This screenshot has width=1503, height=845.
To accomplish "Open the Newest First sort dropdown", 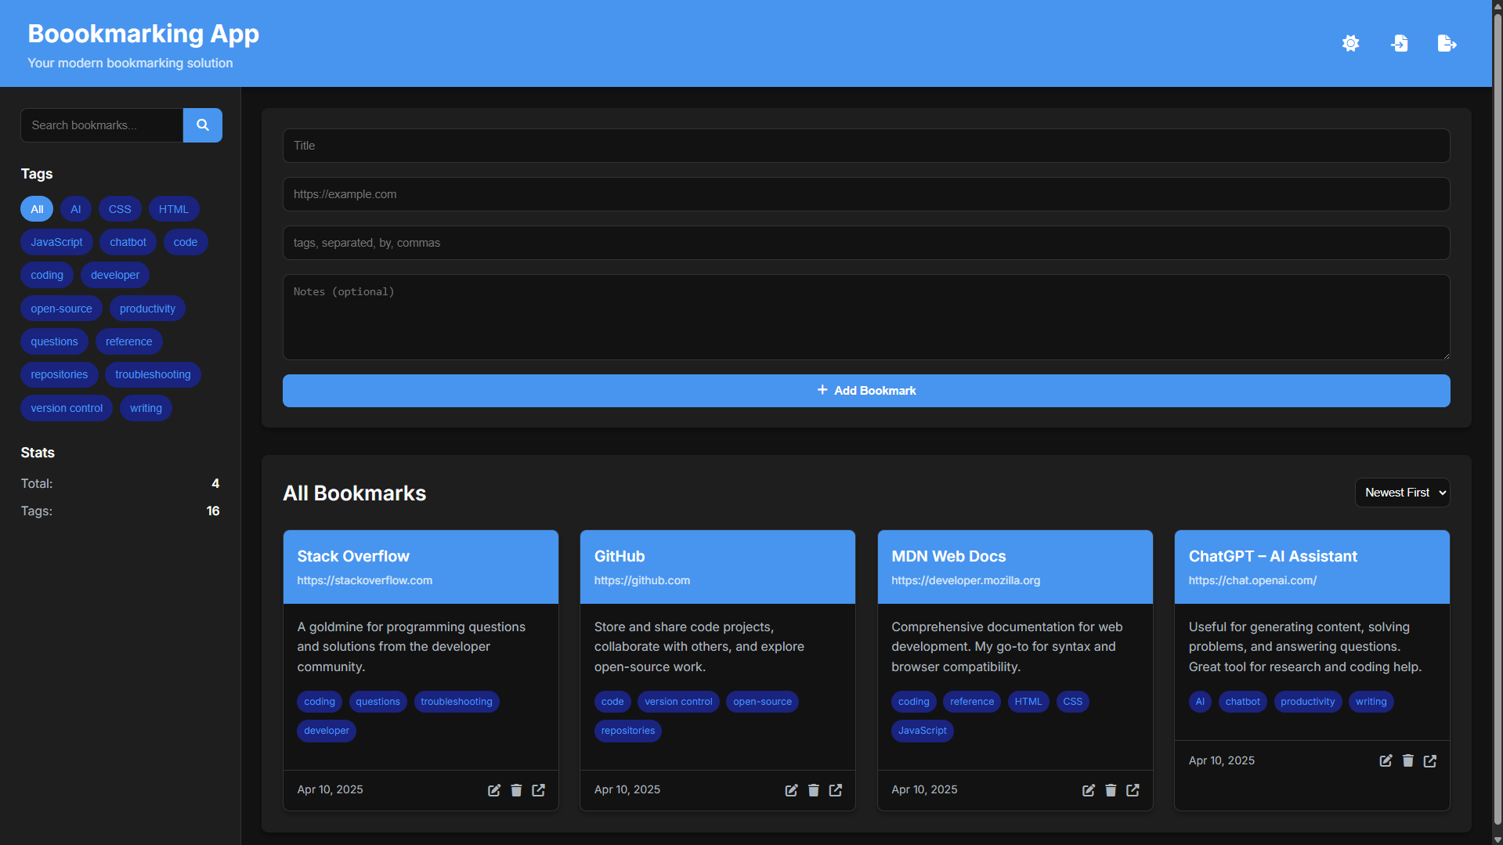I will 1402,493.
